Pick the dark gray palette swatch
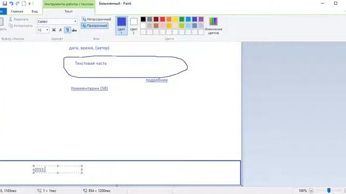The height and width of the screenshot is (194, 346). (x=150, y=19)
